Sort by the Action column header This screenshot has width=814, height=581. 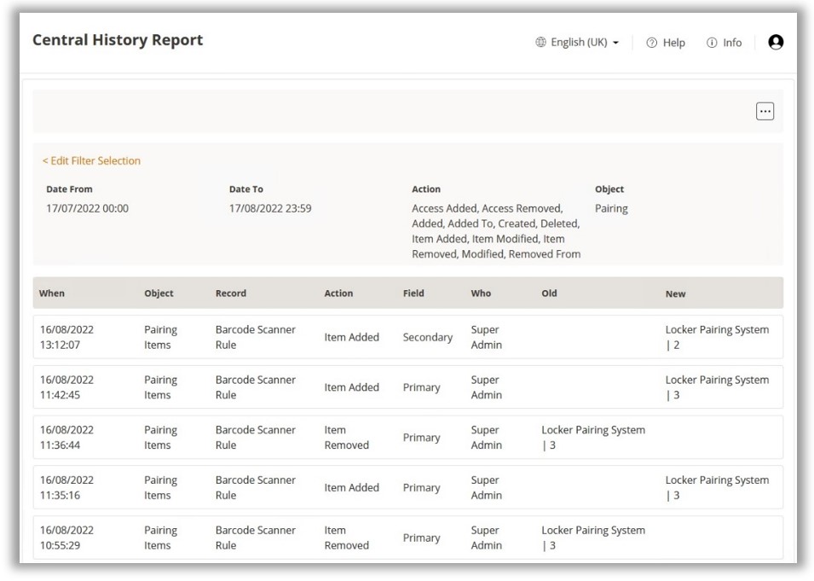[x=338, y=293]
